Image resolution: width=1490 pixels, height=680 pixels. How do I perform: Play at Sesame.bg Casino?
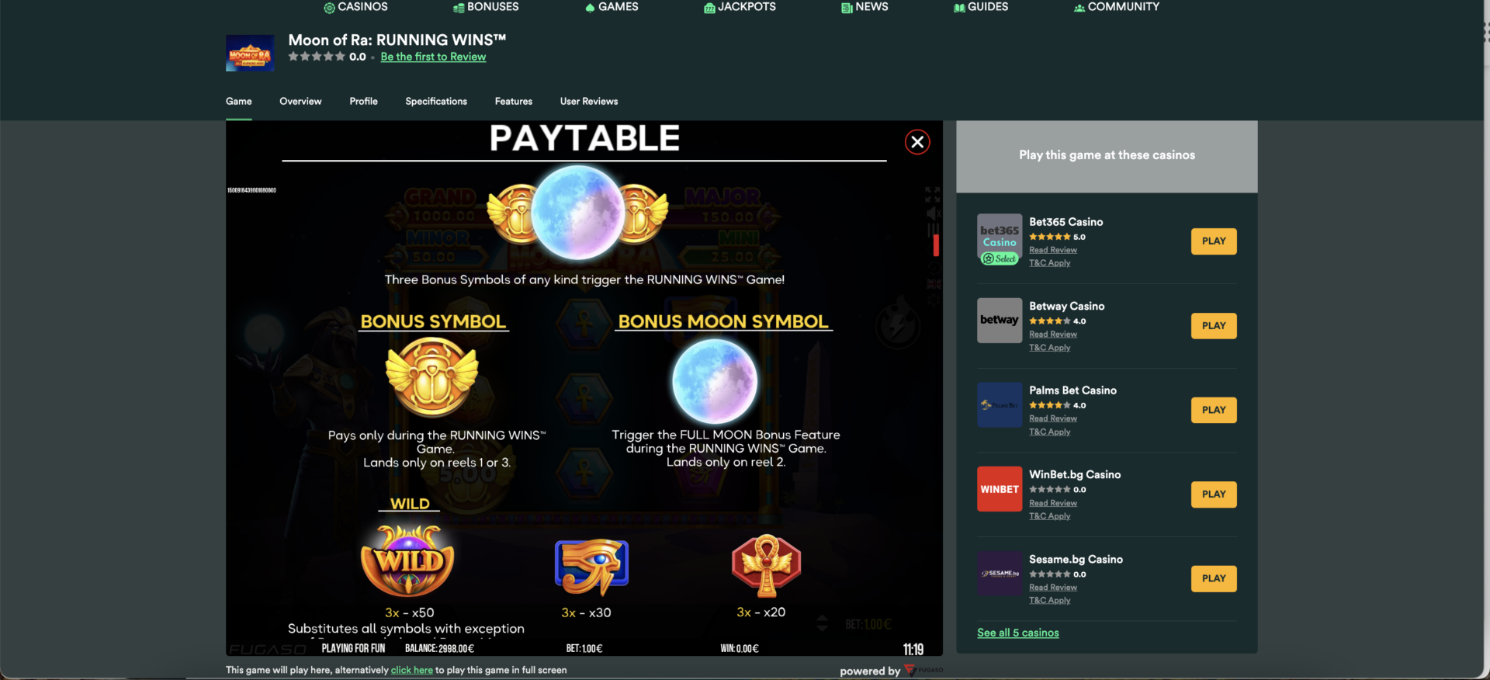coord(1214,579)
